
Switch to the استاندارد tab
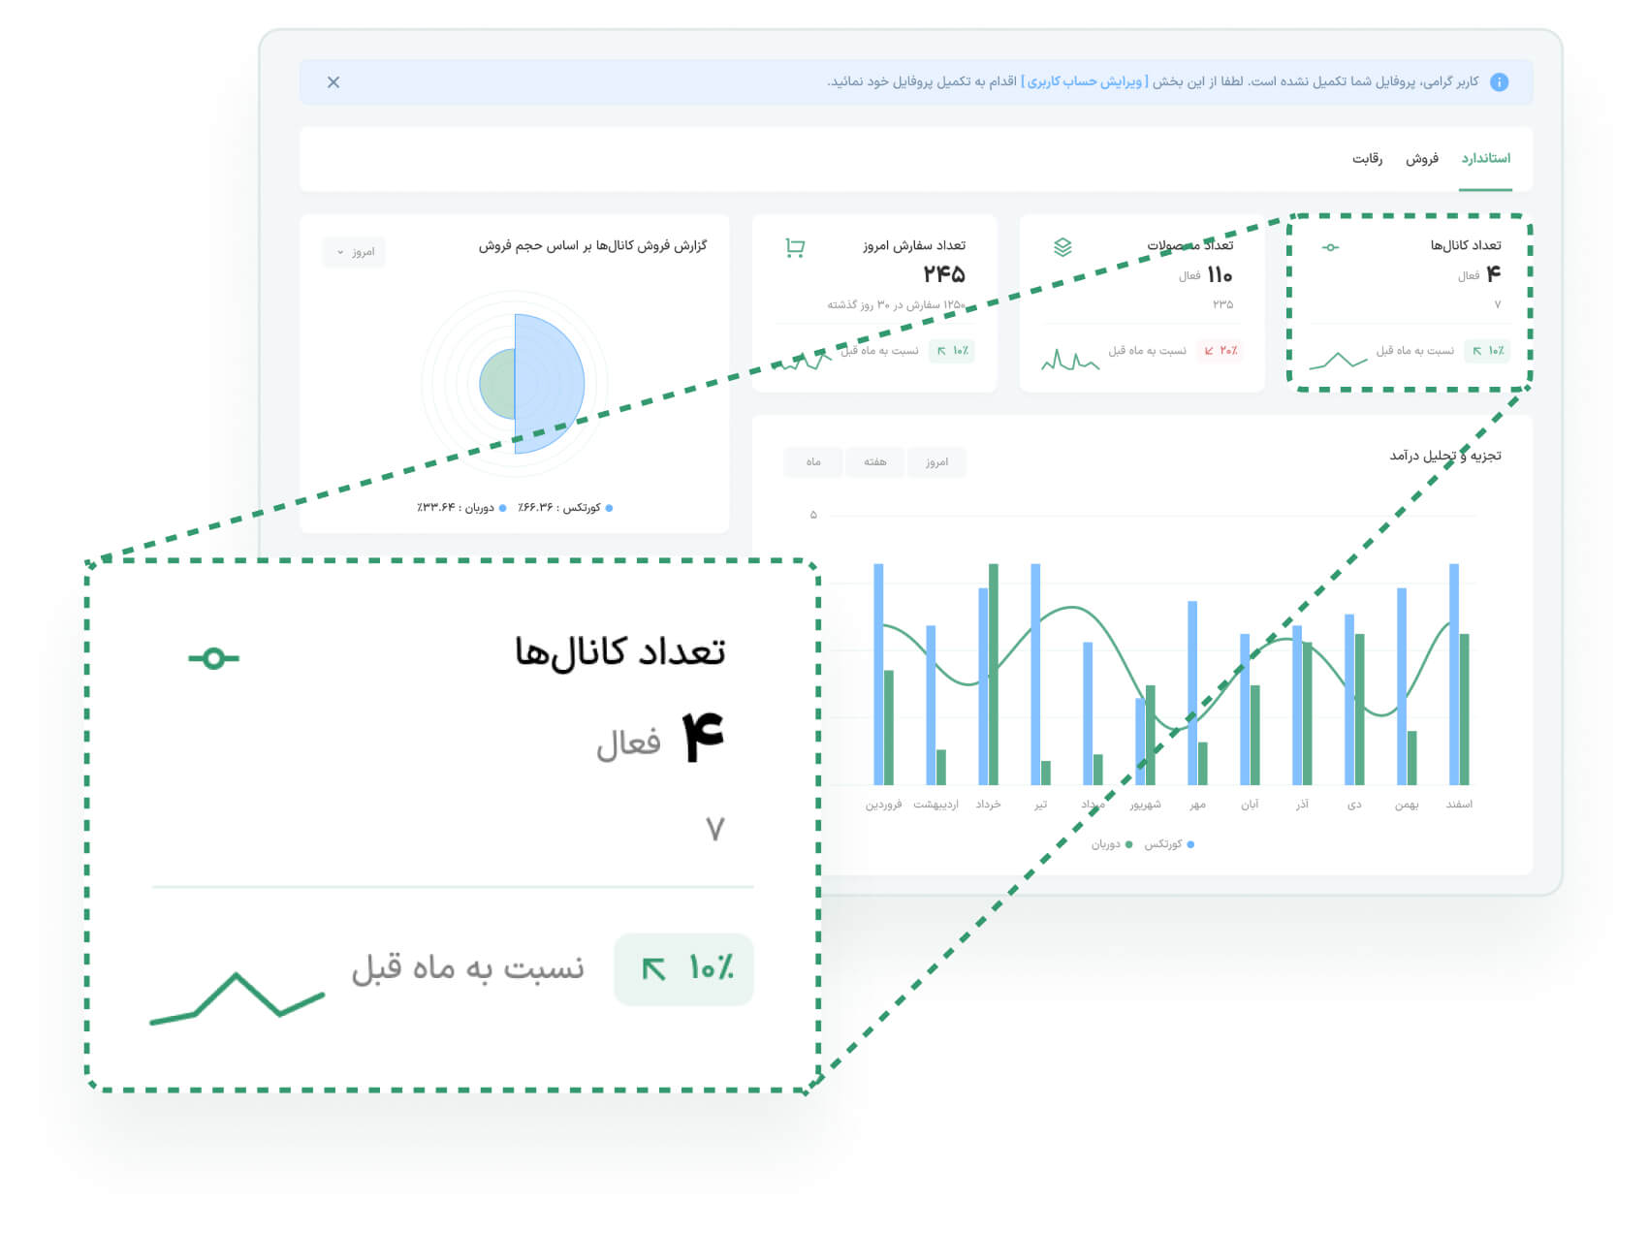[x=1485, y=158]
